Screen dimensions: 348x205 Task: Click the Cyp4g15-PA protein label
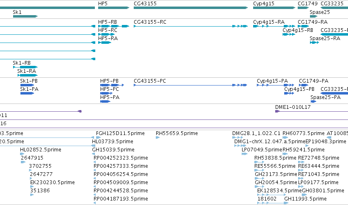point(272,81)
